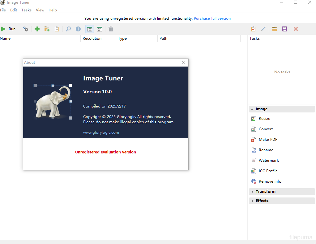Switch to thumbnails view
The height and width of the screenshot is (244, 316).
click(x=100, y=29)
